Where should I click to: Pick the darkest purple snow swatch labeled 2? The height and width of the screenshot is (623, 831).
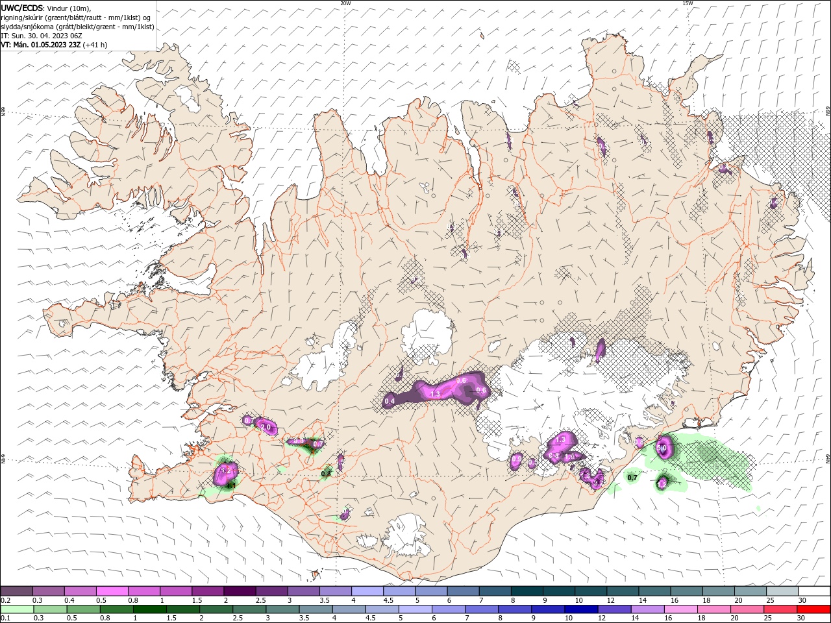click(x=239, y=591)
